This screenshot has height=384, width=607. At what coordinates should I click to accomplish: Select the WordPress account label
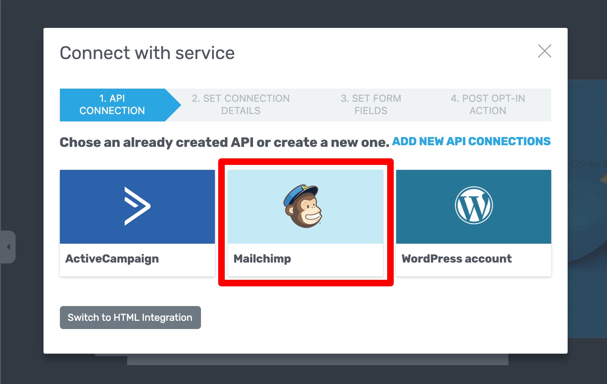tap(457, 259)
